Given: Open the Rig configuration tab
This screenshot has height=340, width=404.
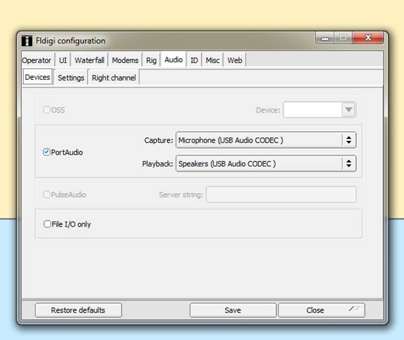Looking at the screenshot, I should [x=151, y=60].
